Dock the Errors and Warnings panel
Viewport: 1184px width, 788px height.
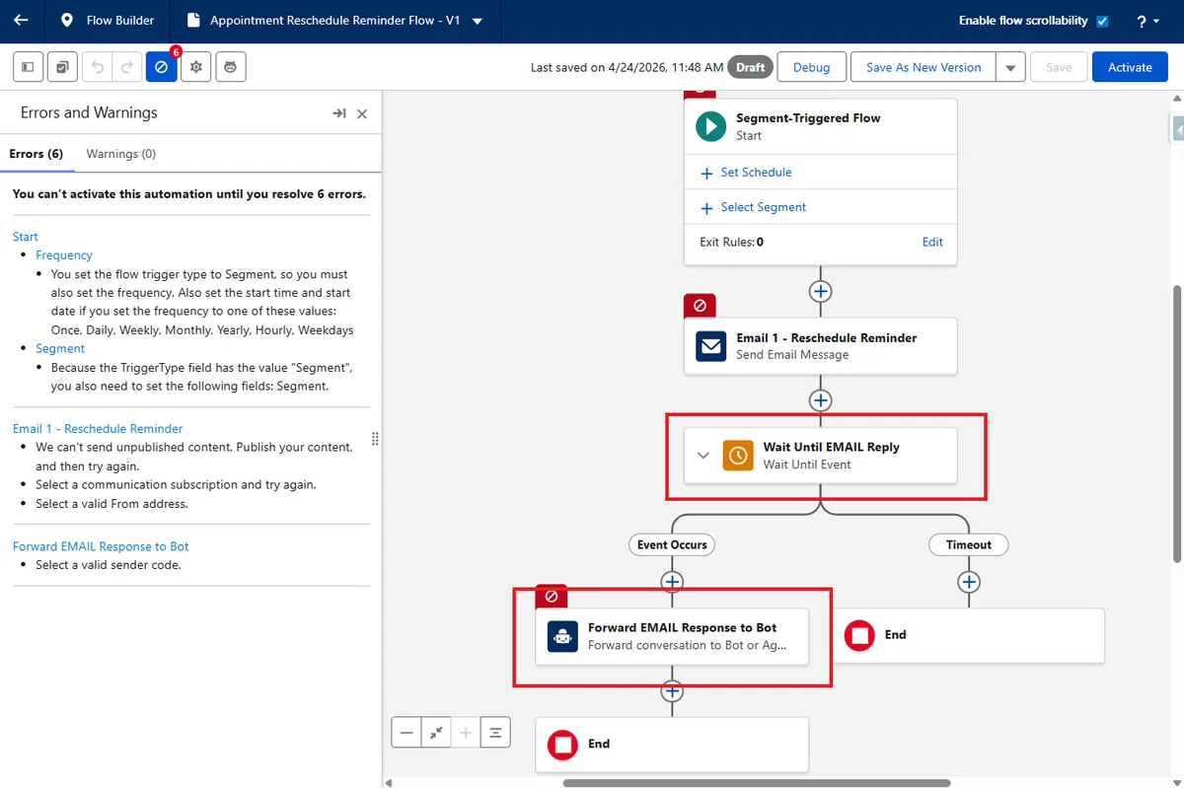[339, 113]
